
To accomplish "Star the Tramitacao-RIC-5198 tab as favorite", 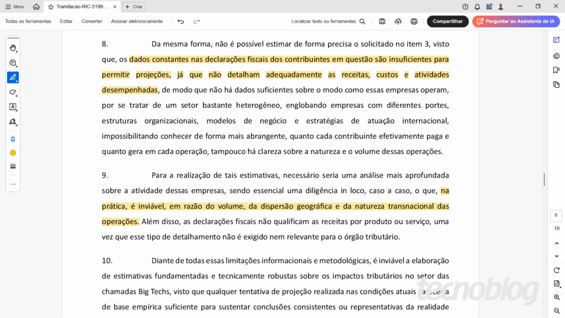I will pos(51,7).
